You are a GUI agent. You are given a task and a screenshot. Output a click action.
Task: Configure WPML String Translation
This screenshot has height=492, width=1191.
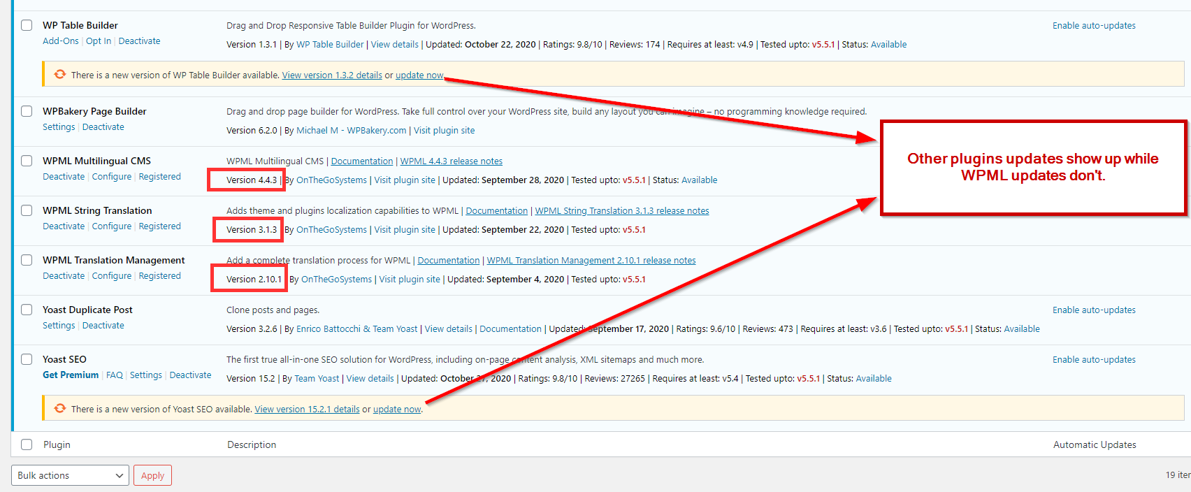[112, 226]
